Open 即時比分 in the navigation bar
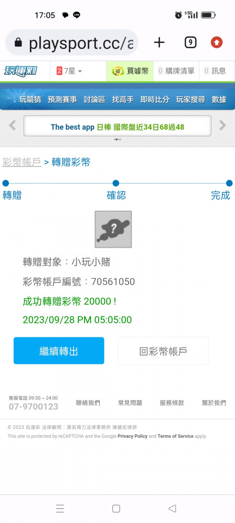Screen dimensions: 235x523 pyautogui.click(x=155, y=99)
